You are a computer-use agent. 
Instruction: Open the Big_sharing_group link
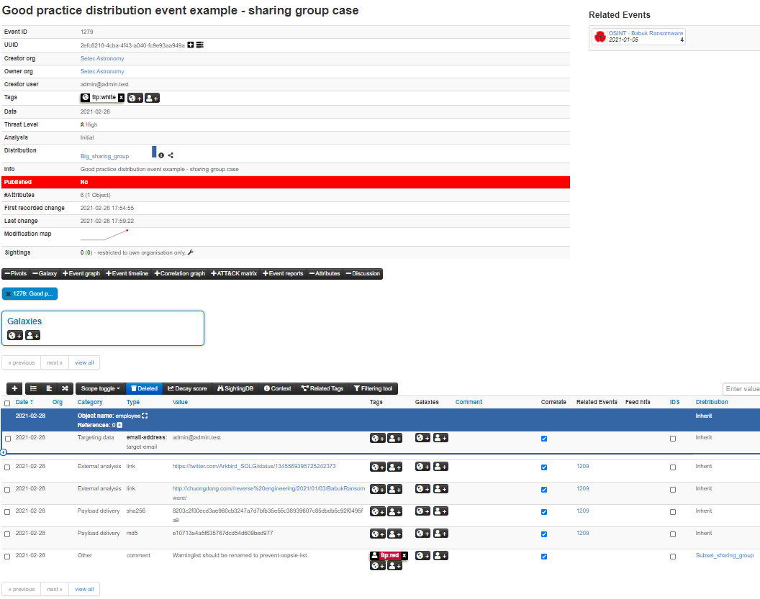(x=104, y=156)
